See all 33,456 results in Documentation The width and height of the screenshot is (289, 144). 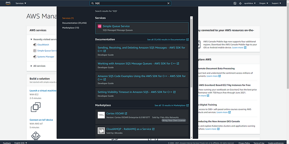[168, 40]
